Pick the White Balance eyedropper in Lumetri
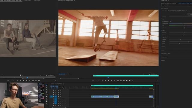Viewport: 192px width, 108px height. click(x=170, y=21)
